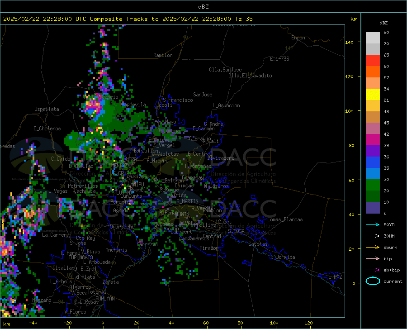Viewport: 407px width, 329px height.
Task: Select the yellow 51 dBZ color swatch
Action: coord(373,95)
